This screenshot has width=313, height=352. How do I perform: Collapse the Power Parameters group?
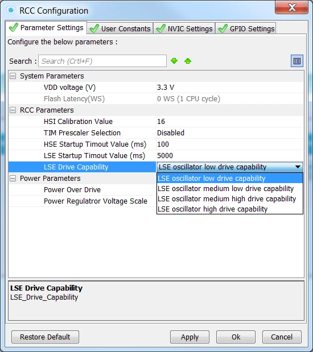click(x=13, y=179)
